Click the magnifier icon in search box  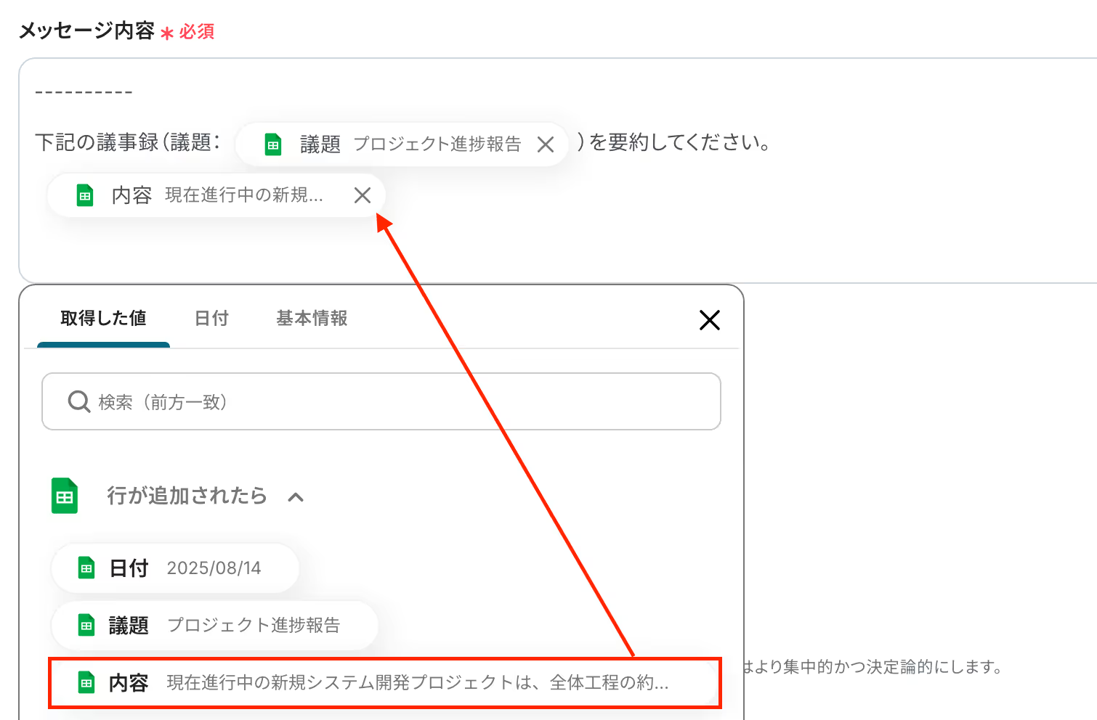pos(78,401)
